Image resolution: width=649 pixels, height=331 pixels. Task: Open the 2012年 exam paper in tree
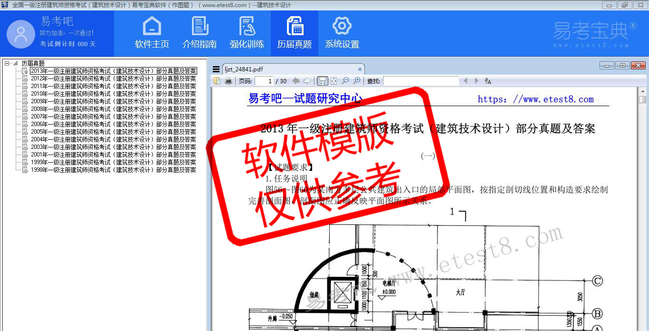tap(113, 78)
